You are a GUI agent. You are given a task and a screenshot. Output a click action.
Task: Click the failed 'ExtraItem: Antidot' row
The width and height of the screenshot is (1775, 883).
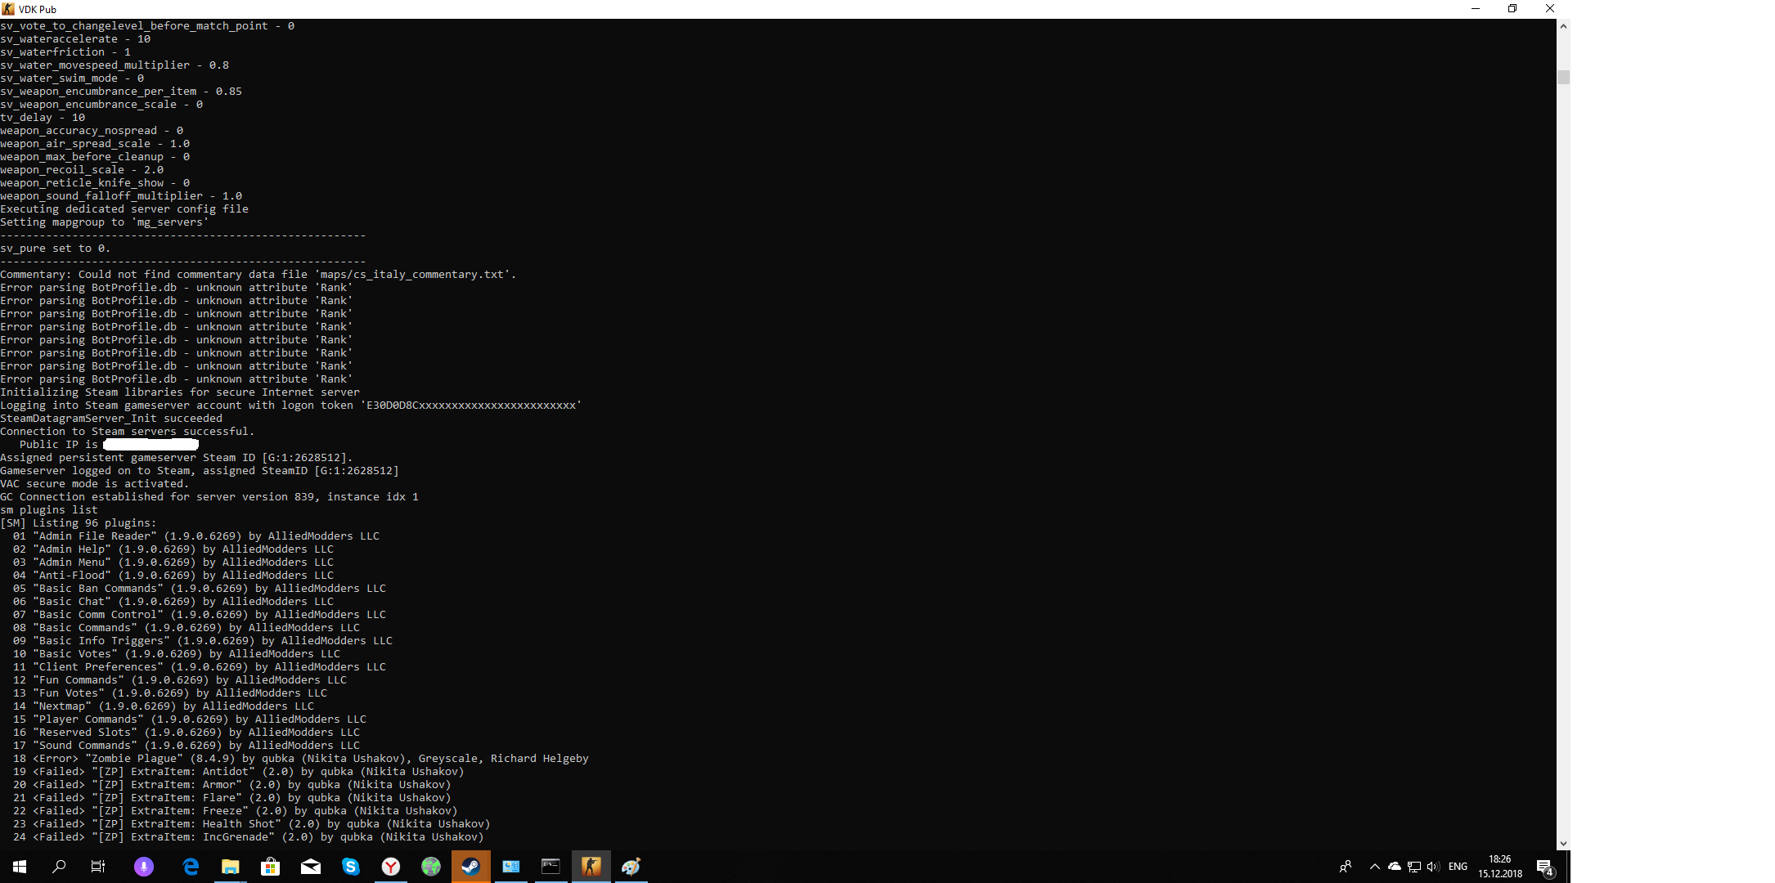tap(239, 772)
